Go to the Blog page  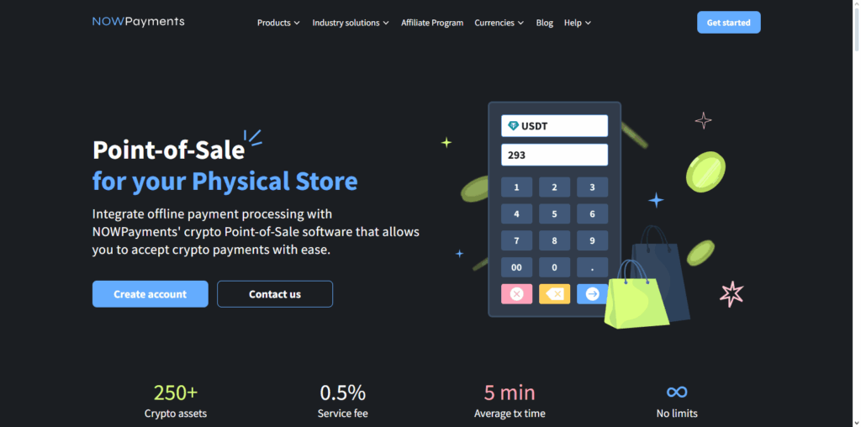[544, 23]
